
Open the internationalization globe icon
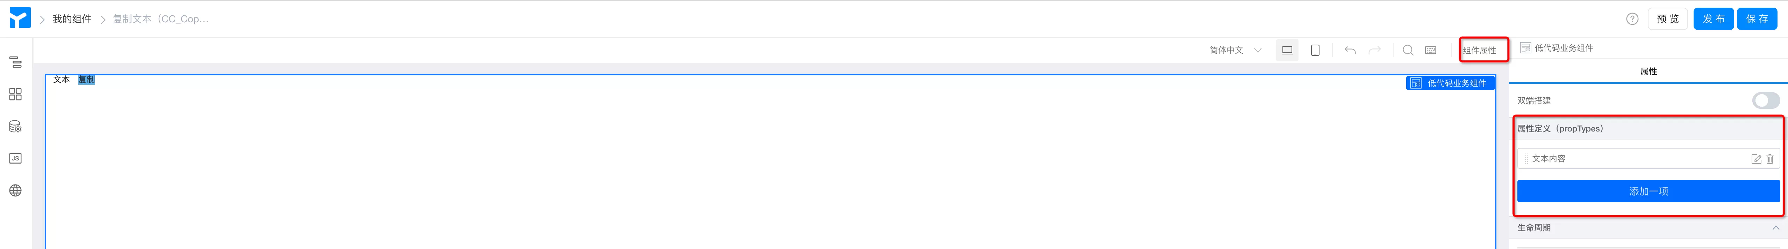(15, 190)
